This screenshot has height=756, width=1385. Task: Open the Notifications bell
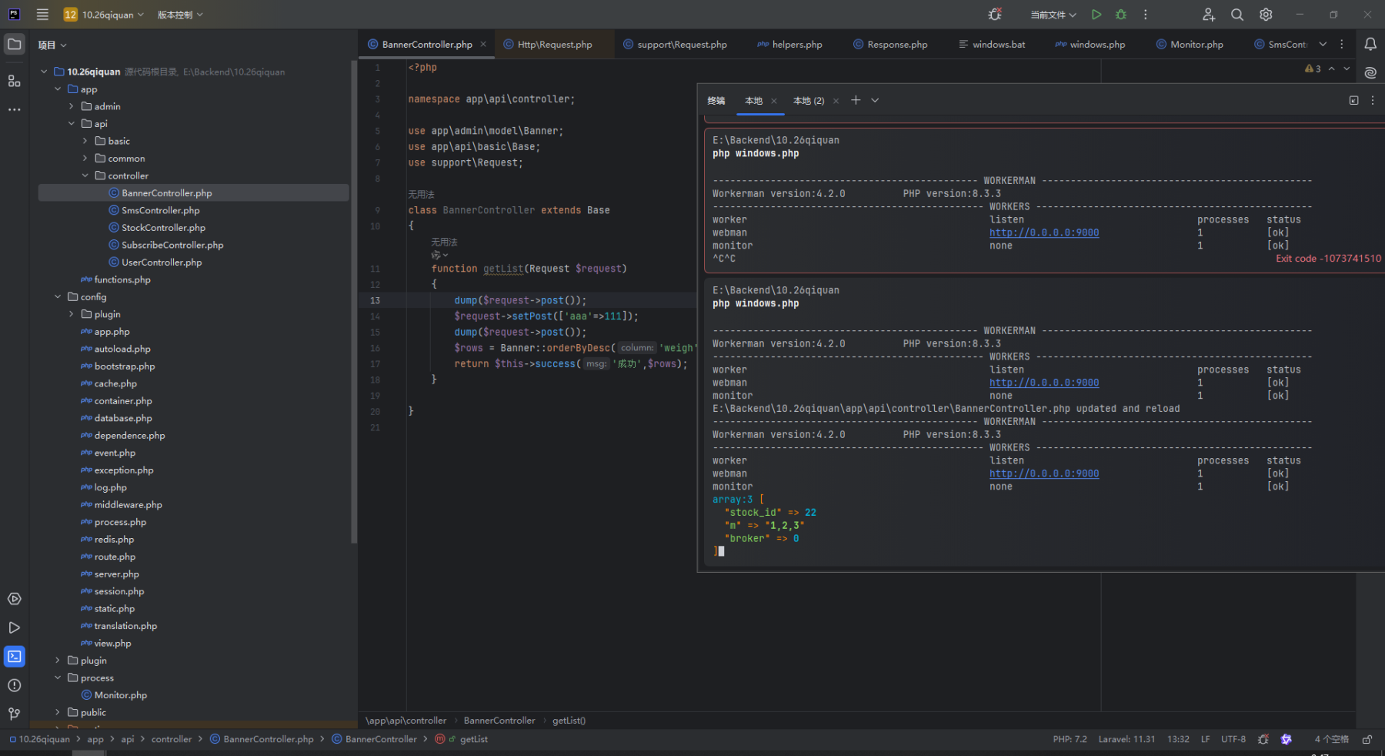click(1370, 45)
